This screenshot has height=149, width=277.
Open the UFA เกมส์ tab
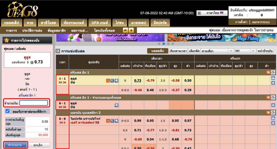(x=100, y=23)
